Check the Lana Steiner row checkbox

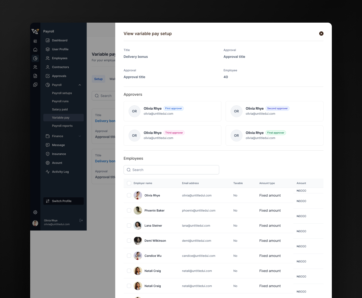(x=129, y=226)
